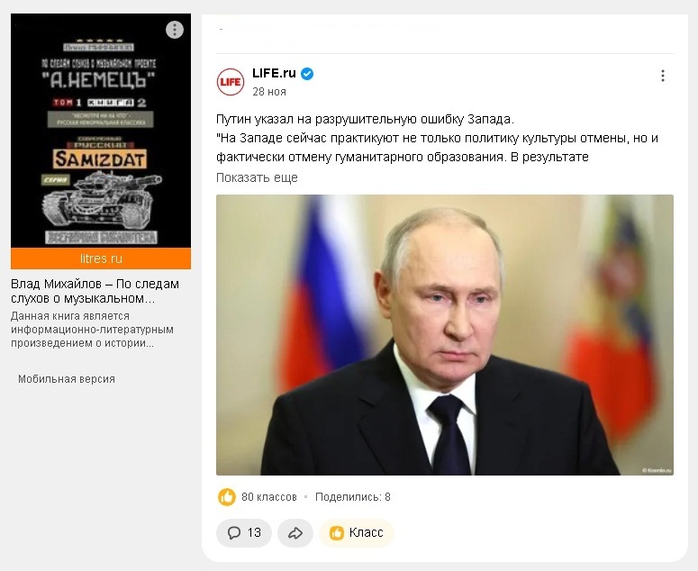Toggle the Класс like button
The image size is (698, 571).
click(x=357, y=533)
